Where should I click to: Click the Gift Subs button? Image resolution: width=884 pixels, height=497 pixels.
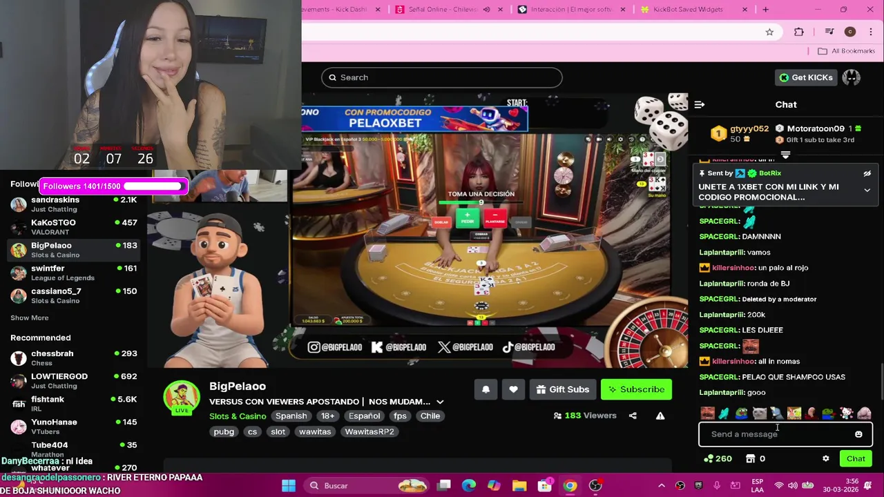point(562,389)
